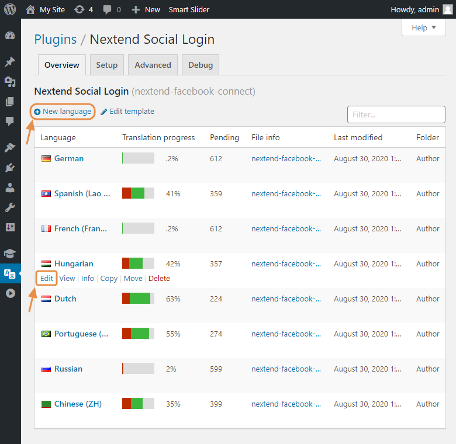Viewport: 456px width, 444px height.
Task: Open the Plugins plug icon
Action: (x=10, y=168)
